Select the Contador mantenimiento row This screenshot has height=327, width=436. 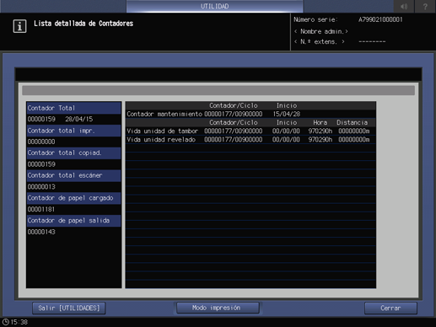click(250, 114)
